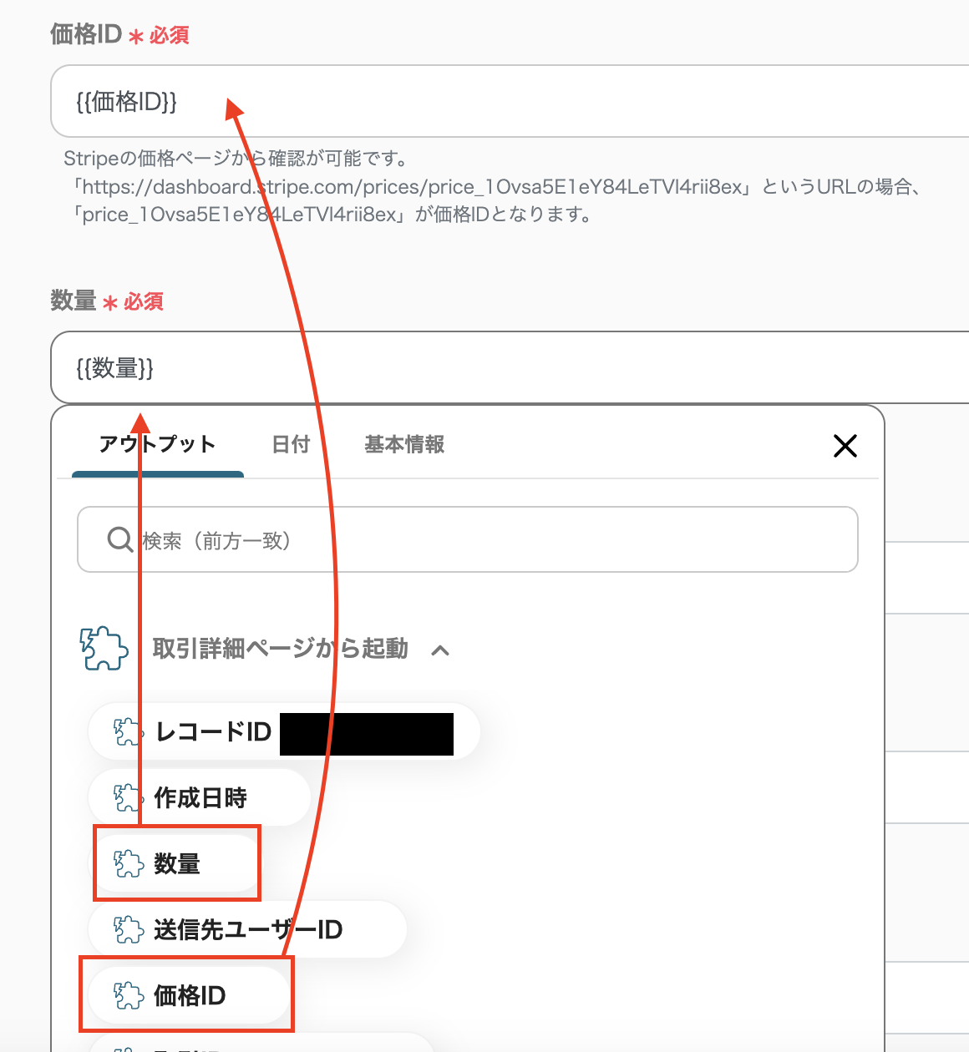The width and height of the screenshot is (969, 1052).
Task: Click the magnifier icon in search box
Action: pos(120,539)
